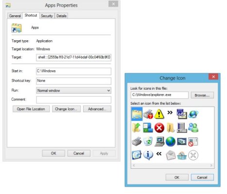227x194 pixels.
Task: Switch to the General tab
Action: pyautogui.click(x=15, y=16)
